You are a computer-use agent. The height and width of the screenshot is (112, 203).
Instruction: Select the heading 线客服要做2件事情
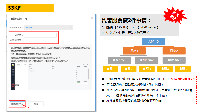click(126, 20)
